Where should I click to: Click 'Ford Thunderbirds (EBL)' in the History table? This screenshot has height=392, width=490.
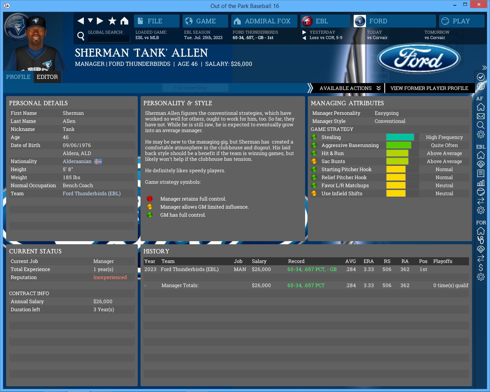coord(189,269)
